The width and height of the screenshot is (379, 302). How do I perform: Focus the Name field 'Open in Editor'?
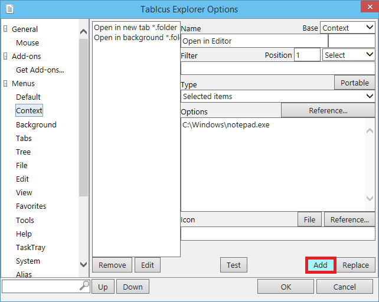coord(254,41)
